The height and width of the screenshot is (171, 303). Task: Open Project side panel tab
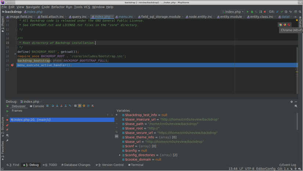(x=3, y=24)
